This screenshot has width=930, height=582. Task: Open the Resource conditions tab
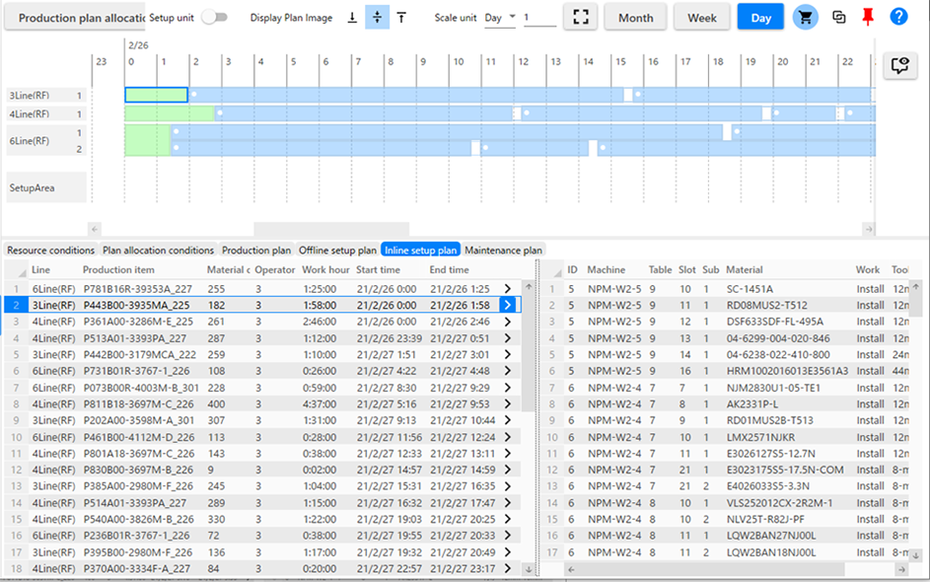tap(51, 251)
